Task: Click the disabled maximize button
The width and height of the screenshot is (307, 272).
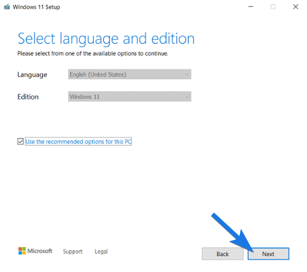Action: (273, 7)
